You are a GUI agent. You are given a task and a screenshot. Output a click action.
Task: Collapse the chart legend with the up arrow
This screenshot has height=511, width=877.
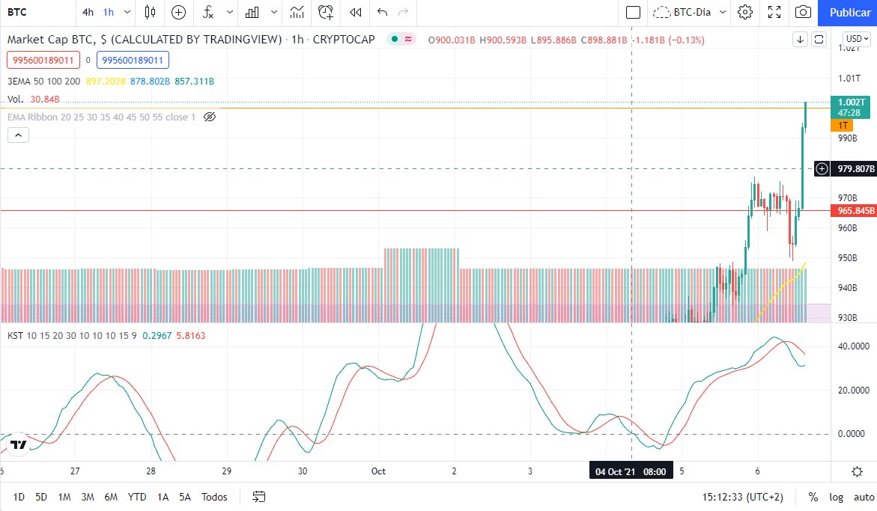point(18,135)
